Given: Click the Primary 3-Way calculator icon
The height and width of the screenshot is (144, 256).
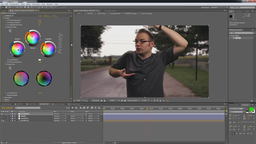Looking at the screenshot, I should pyautogui.click(x=10, y=31).
